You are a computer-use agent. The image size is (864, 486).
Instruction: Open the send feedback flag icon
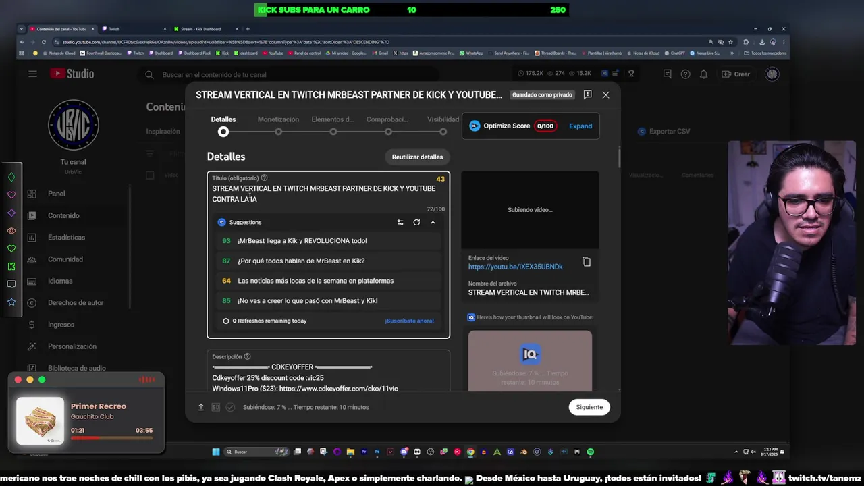pos(587,95)
